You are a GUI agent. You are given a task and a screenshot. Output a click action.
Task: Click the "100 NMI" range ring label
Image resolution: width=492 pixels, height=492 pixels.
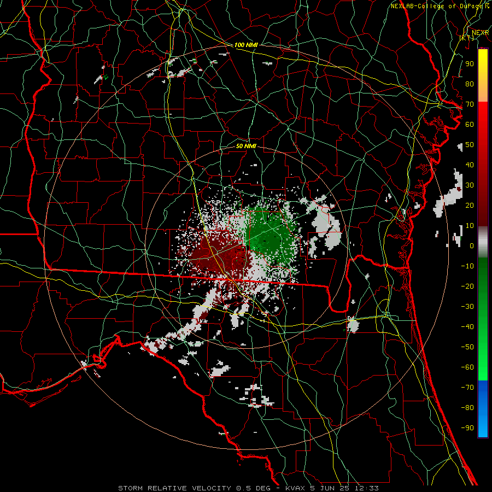[246, 45]
